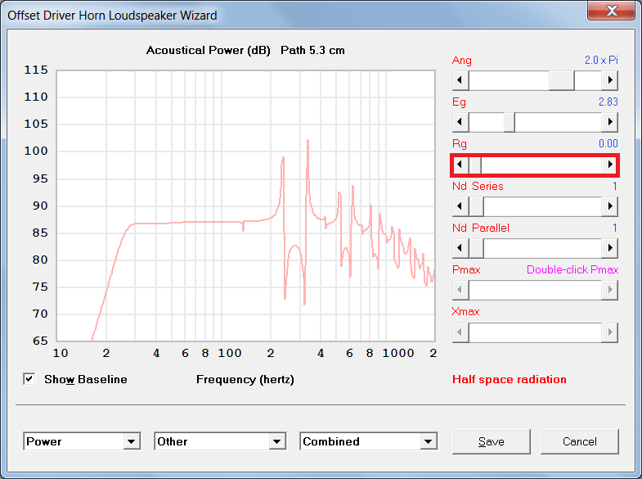Toggle Show Baseline checkbox
The width and height of the screenshot is (642, 479).
tap(29, 379)
